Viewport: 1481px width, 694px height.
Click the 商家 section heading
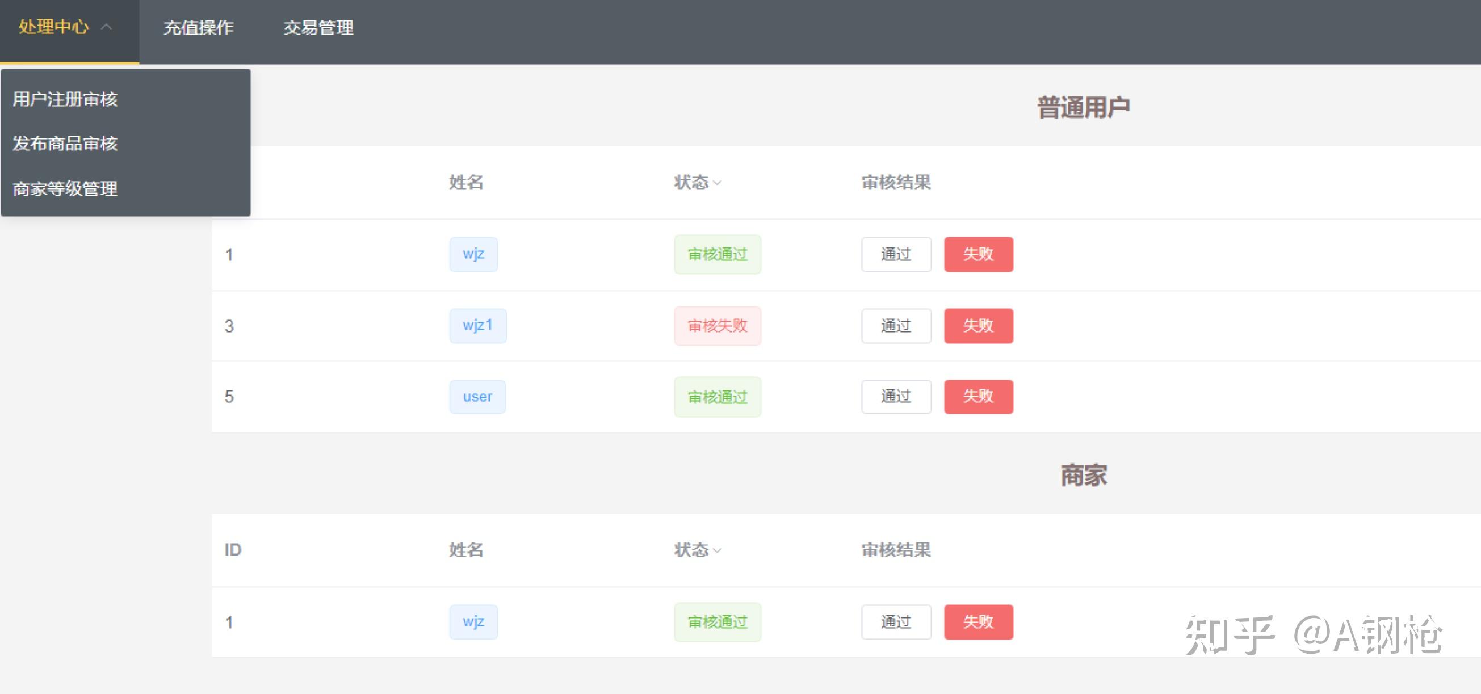[x=1084, y=475]
